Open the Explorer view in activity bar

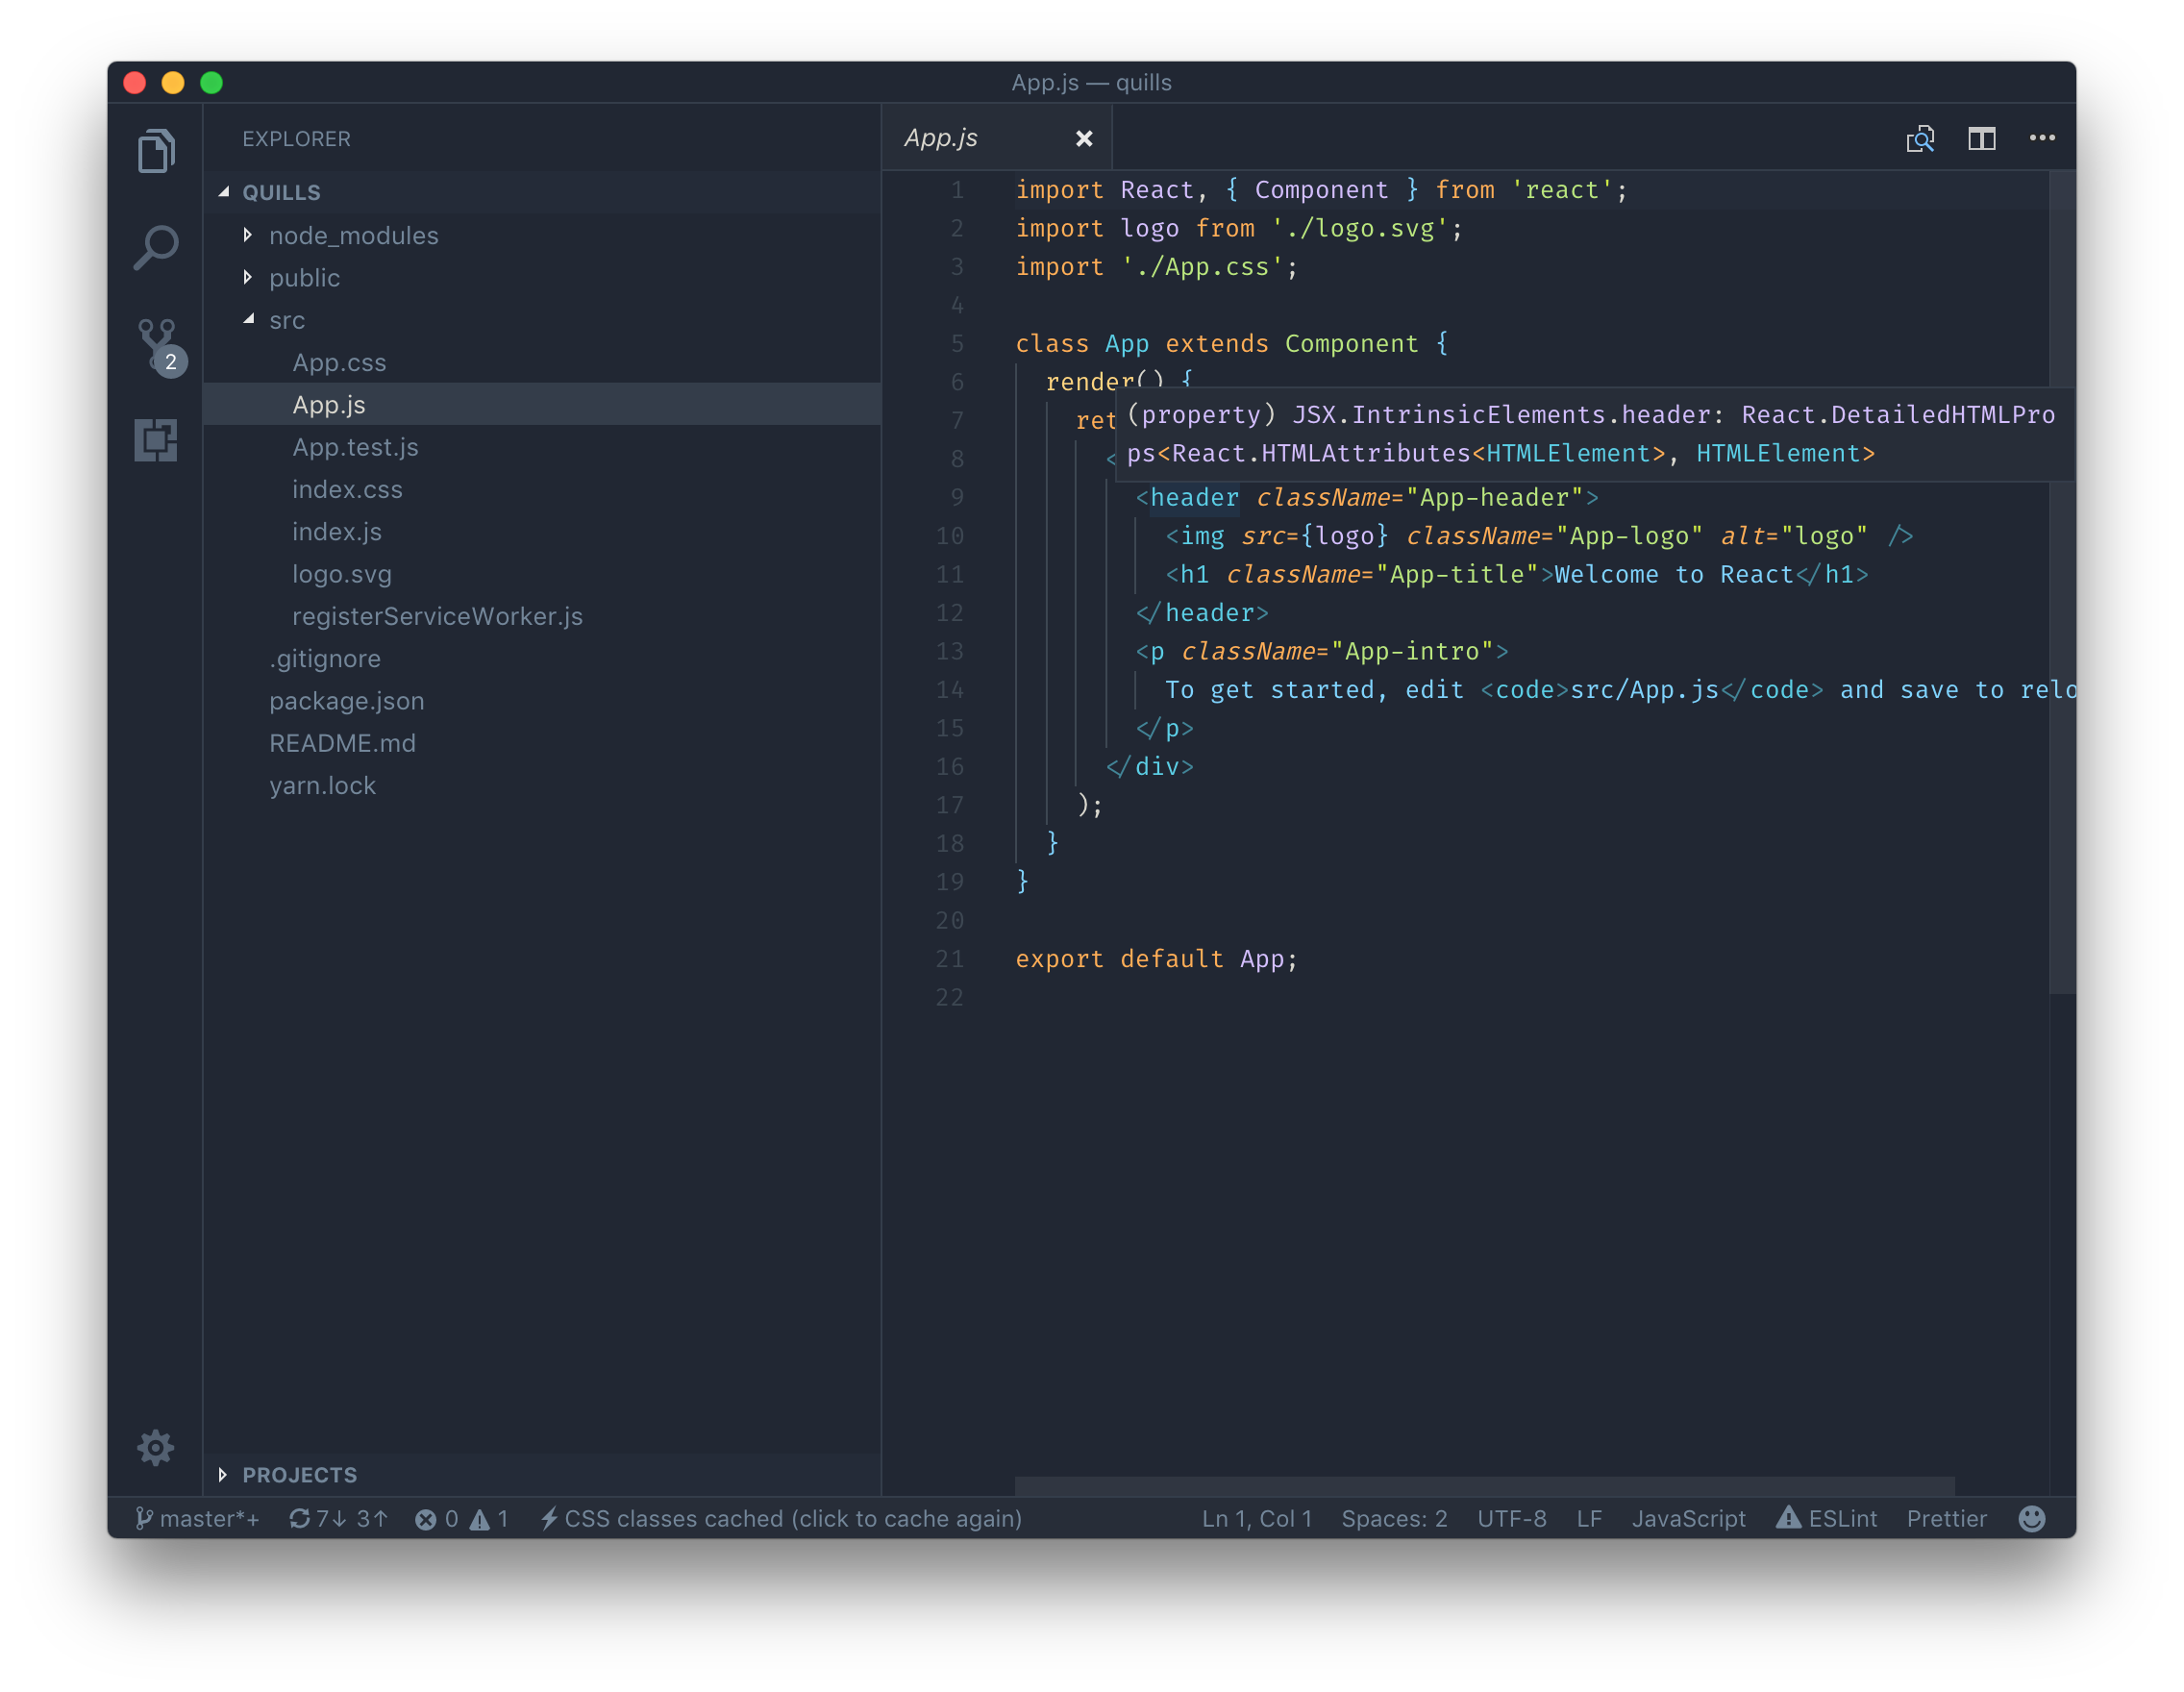pos(156,151)
